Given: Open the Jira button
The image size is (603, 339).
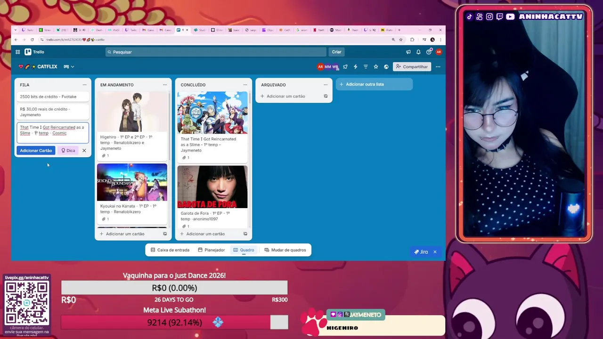Looking at the screenshot, I should click(x=421, y=252).
